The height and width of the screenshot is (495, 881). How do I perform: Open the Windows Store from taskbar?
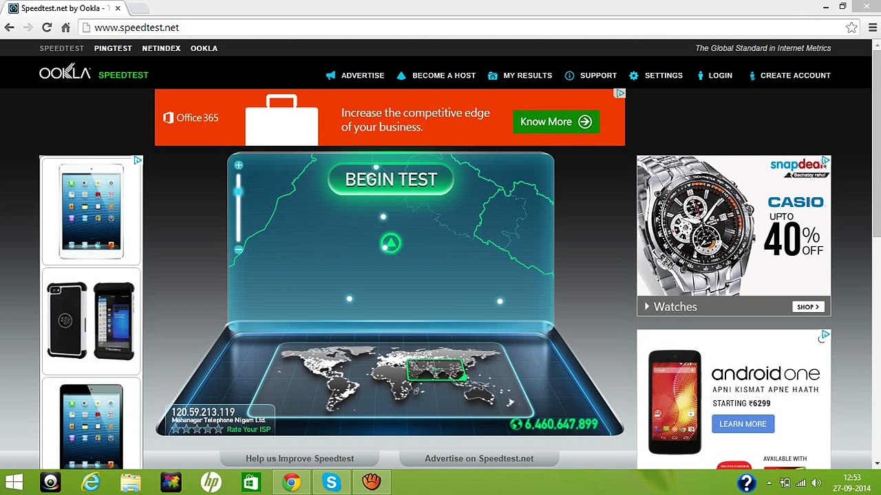pyautogui.click(x=251, y=482)
